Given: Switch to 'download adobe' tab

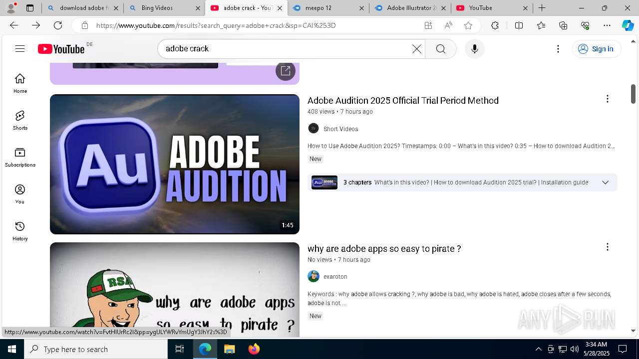Looking at the screenshot, I should click(83, 8).
